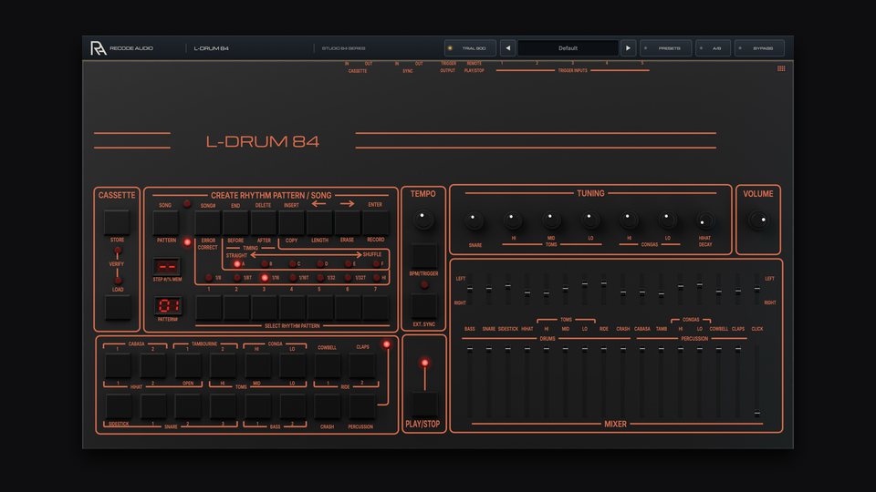The height and width of the screenshot is (492, 876).
Task: Click the HIHAT DECAY knob
Action: pos(705,220)
